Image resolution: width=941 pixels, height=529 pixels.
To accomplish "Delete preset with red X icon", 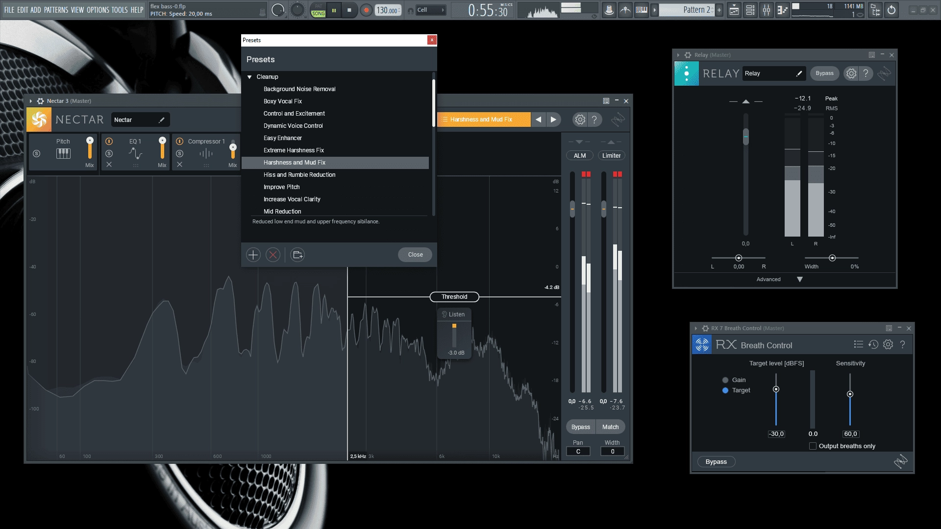I will (273, 255).
